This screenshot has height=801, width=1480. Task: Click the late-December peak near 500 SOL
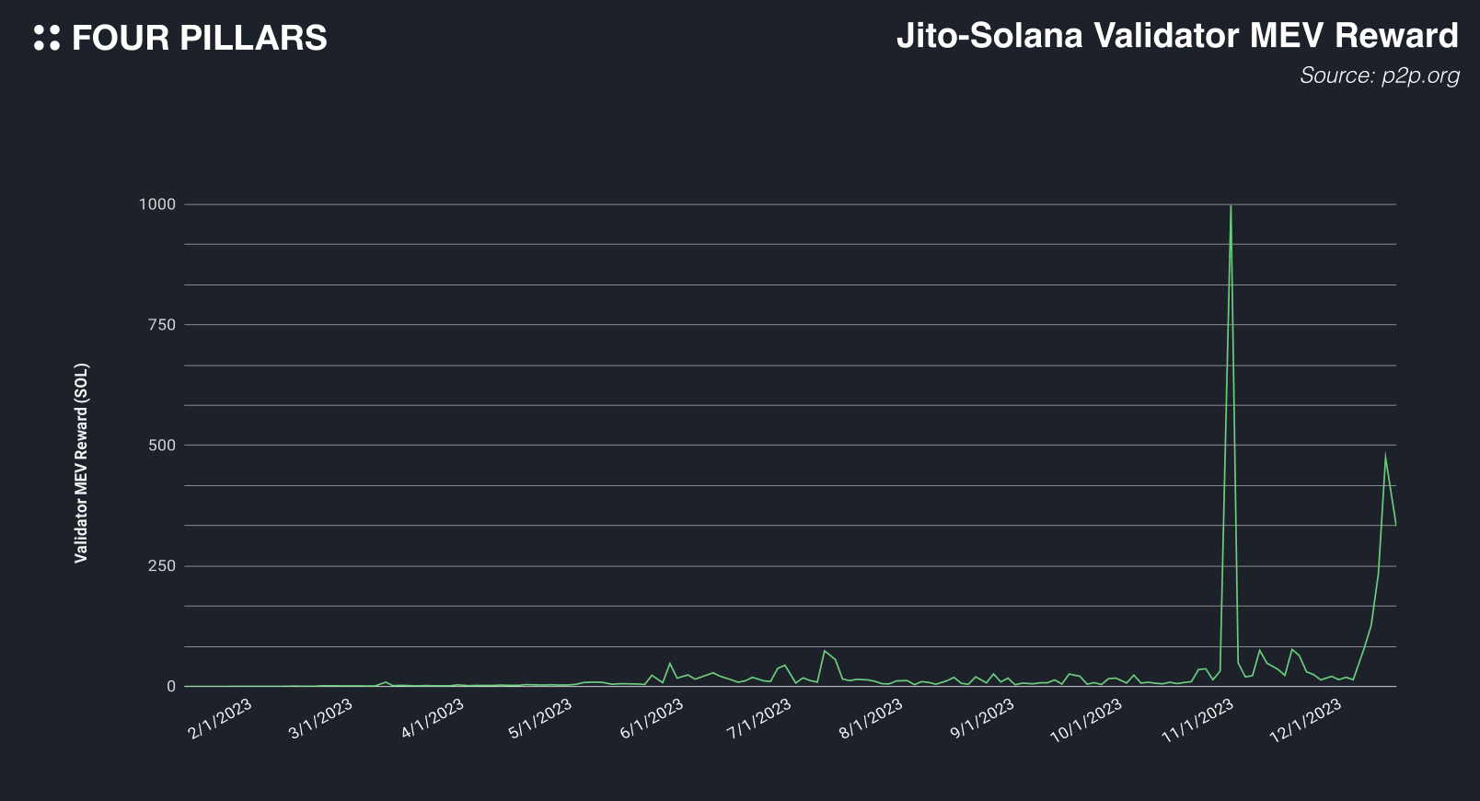pos(1385,455)
